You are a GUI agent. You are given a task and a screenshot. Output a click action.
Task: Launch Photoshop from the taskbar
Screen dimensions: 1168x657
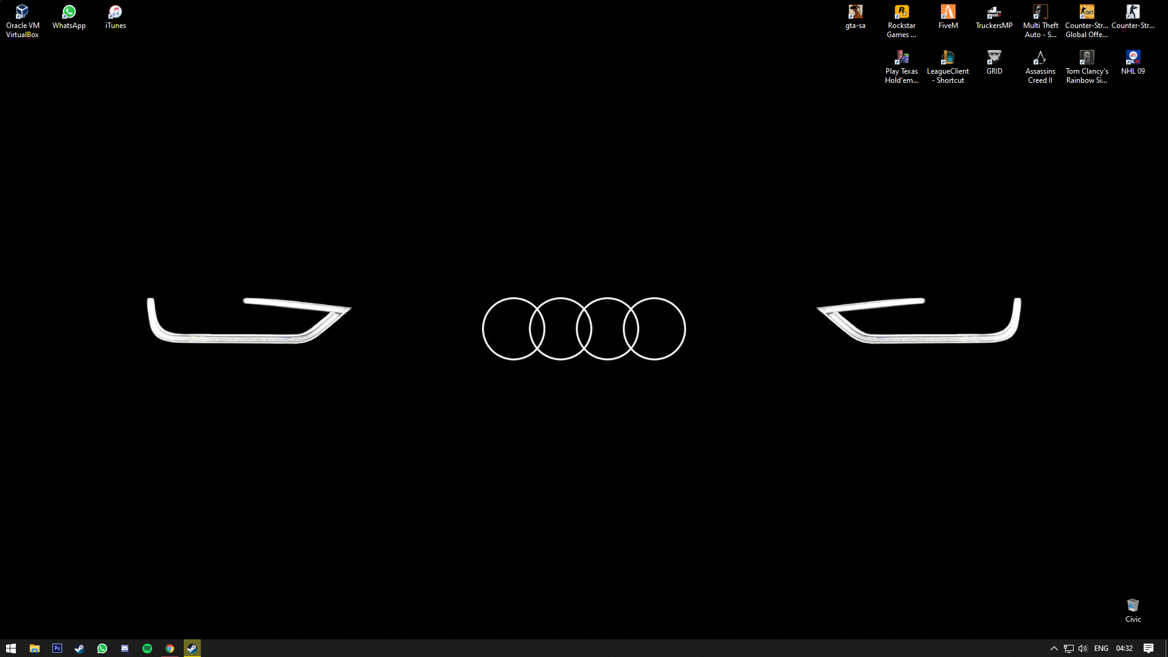(57, 648)
